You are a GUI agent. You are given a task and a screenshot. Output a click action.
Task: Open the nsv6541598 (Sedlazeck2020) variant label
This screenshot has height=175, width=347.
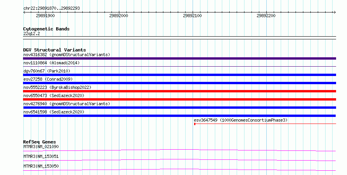coord(54,112)
